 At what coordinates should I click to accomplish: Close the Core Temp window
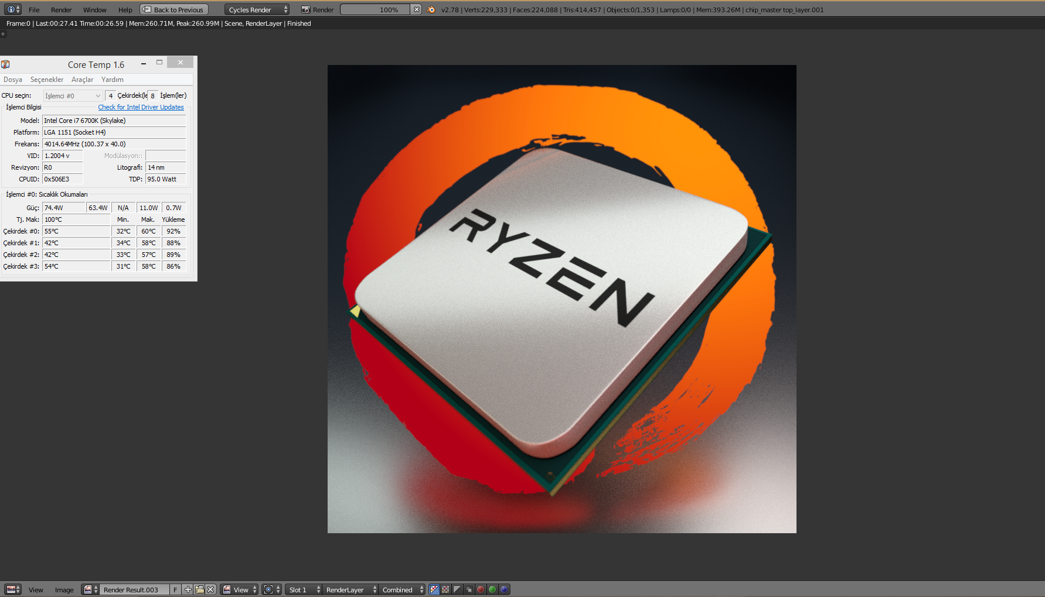[x=181, y=62]
